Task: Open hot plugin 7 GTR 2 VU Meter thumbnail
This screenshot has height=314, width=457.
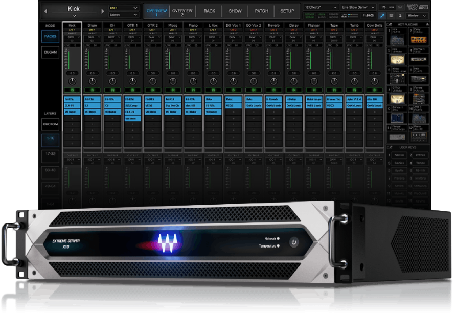Action: tap(397, 99)
